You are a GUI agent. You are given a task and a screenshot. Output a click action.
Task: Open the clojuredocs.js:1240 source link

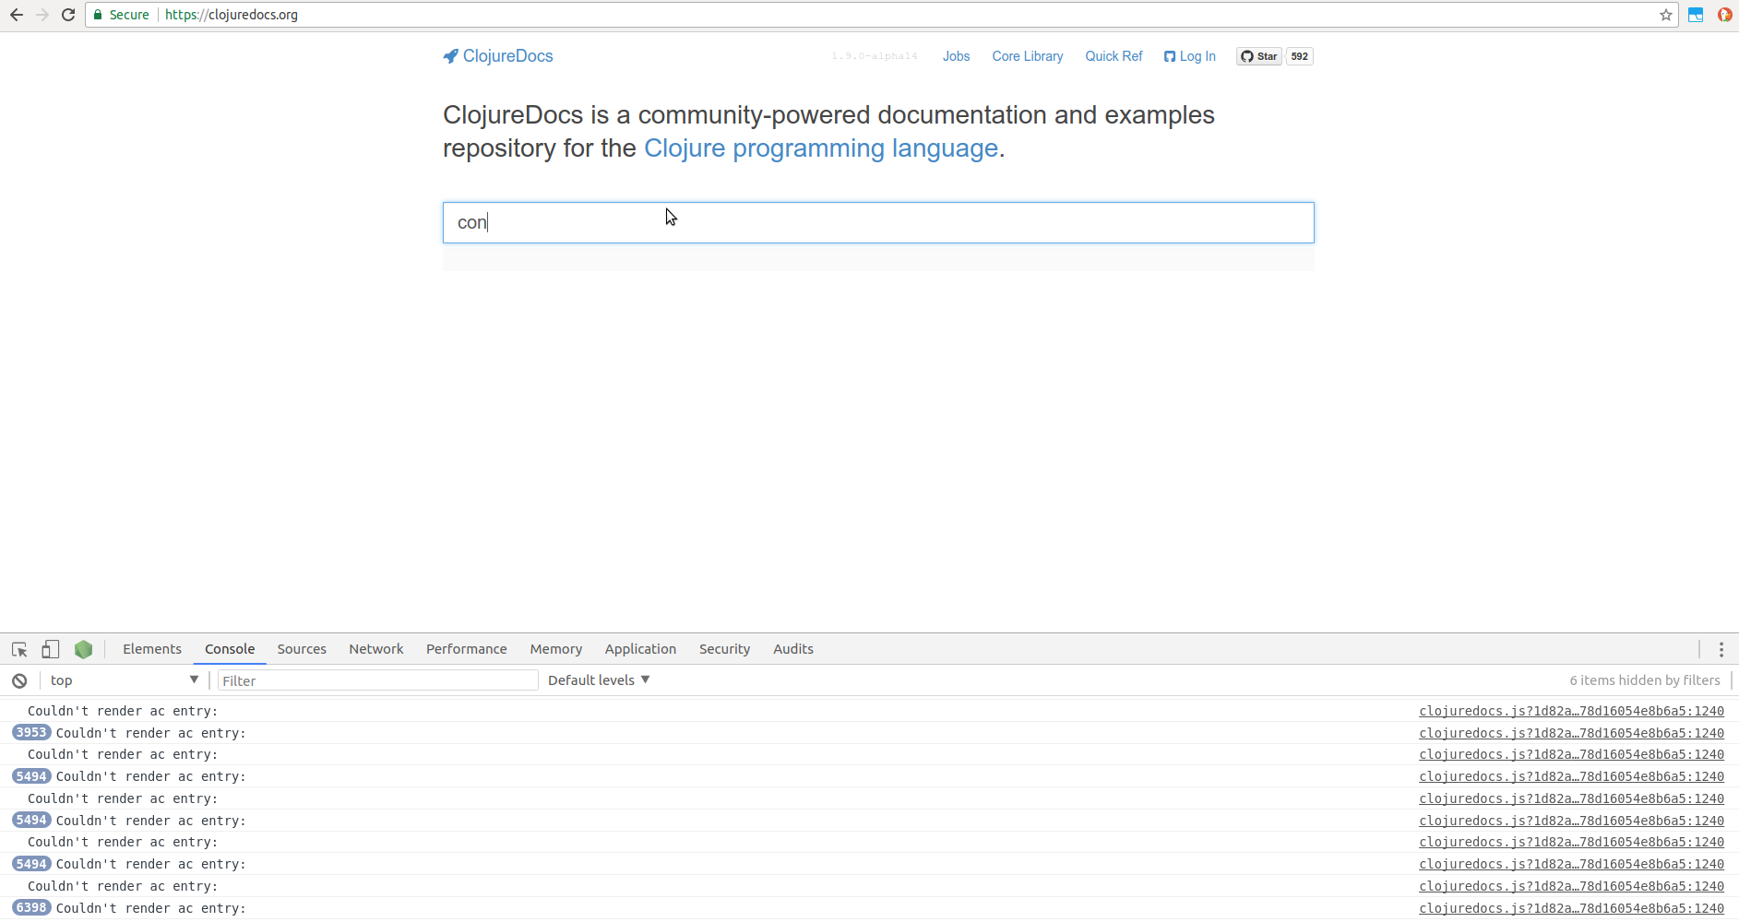1572,711
